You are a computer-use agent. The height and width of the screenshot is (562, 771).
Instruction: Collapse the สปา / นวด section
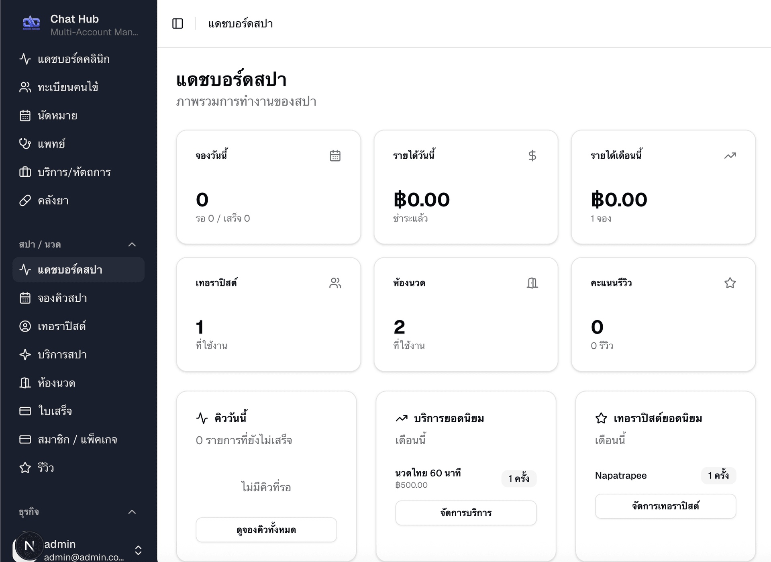tap(132, 245)
